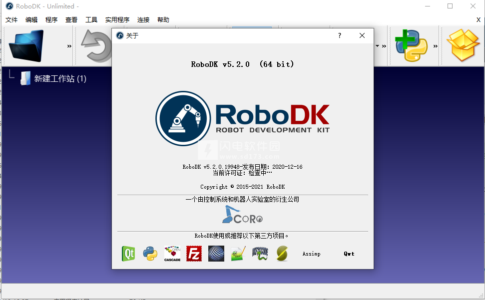The image size is (485, 300).
Task: Click the release date 2020-12-16 line
Action: [x=243, y=167]
